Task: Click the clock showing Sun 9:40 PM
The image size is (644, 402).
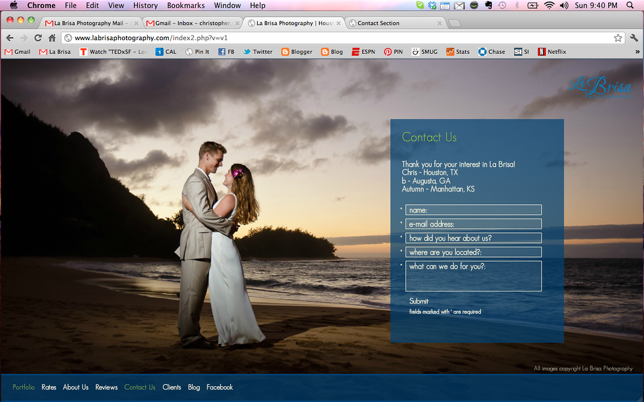Action: (x=596, y=5)
